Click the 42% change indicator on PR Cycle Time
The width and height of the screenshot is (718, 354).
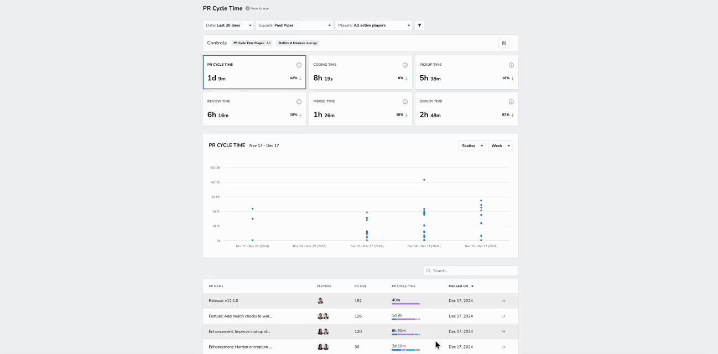[x=295, y=79]
